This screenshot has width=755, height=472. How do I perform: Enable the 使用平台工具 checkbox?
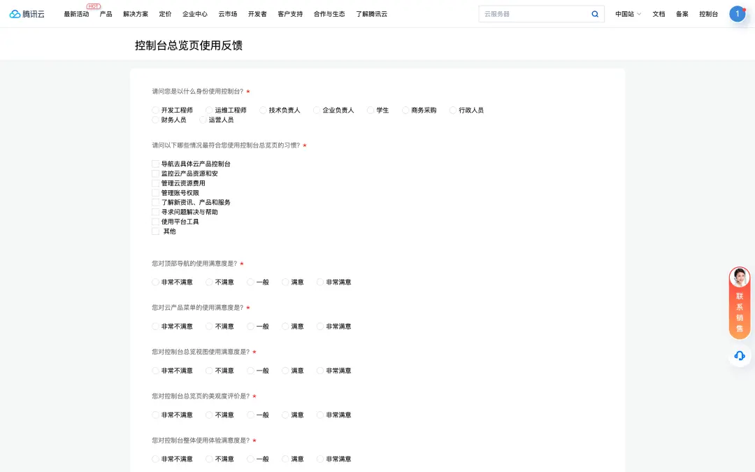click(156, 222)
